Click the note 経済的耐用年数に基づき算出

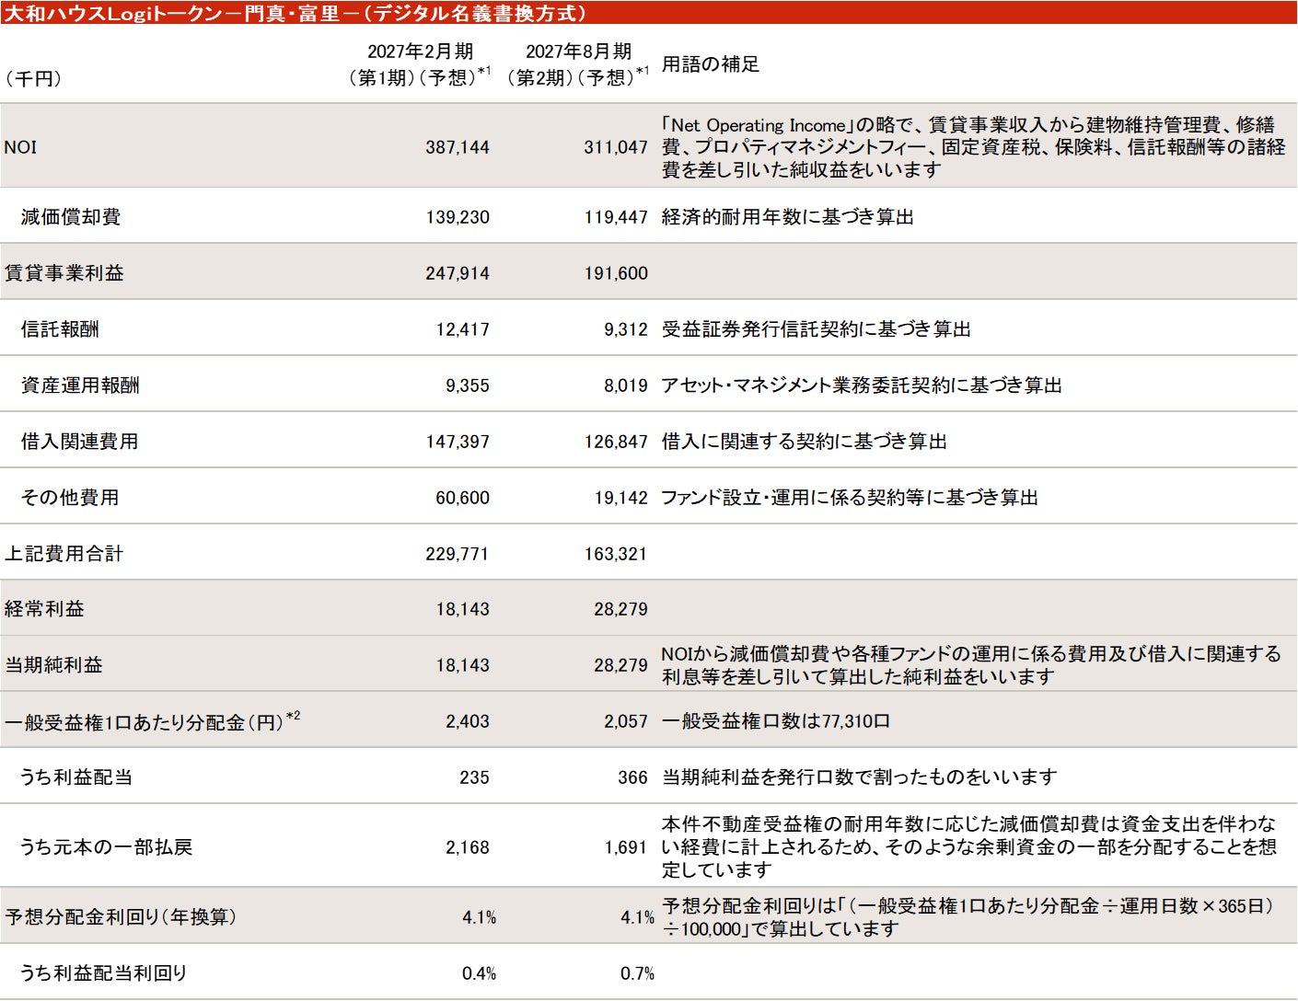[788, 217]
